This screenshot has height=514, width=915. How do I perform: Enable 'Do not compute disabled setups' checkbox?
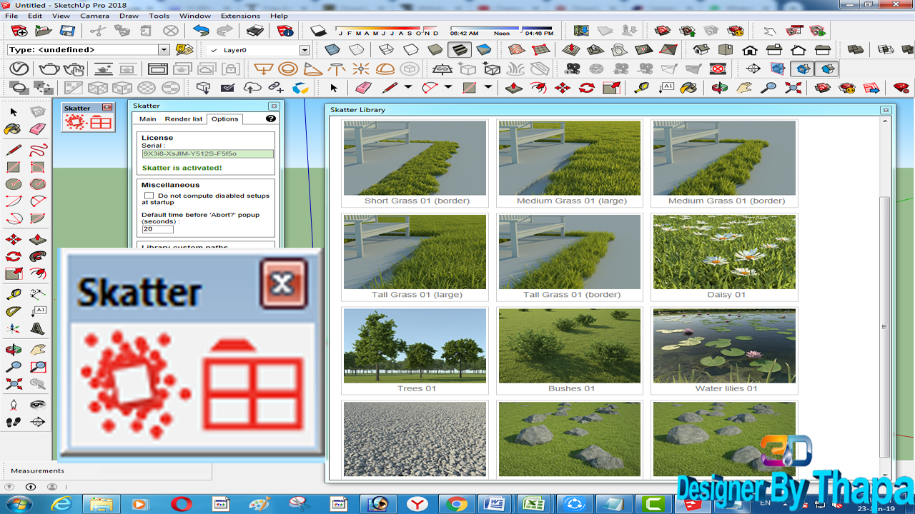[149, 196]
